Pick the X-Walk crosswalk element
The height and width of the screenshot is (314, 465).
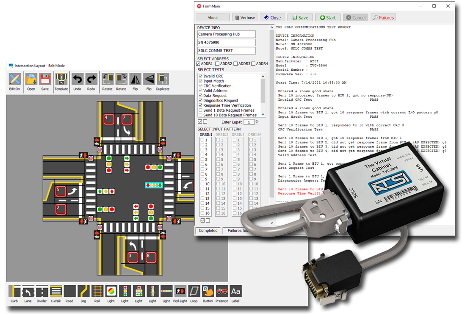click(x=55, y=292)
